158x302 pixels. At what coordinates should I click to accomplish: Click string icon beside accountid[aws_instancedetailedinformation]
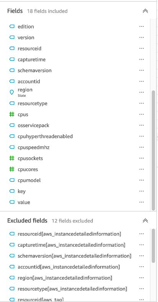tap(12, 267)
